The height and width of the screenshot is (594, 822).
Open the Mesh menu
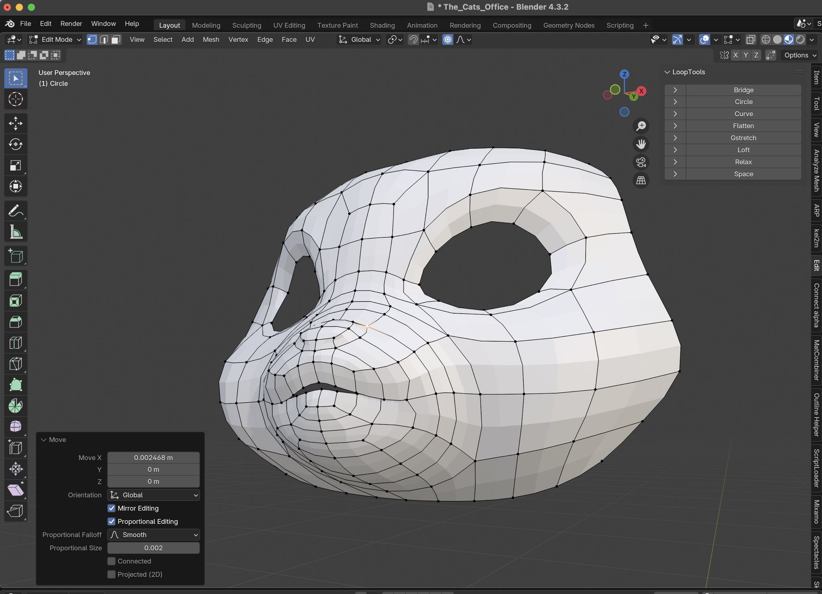[x=211, y=39]
